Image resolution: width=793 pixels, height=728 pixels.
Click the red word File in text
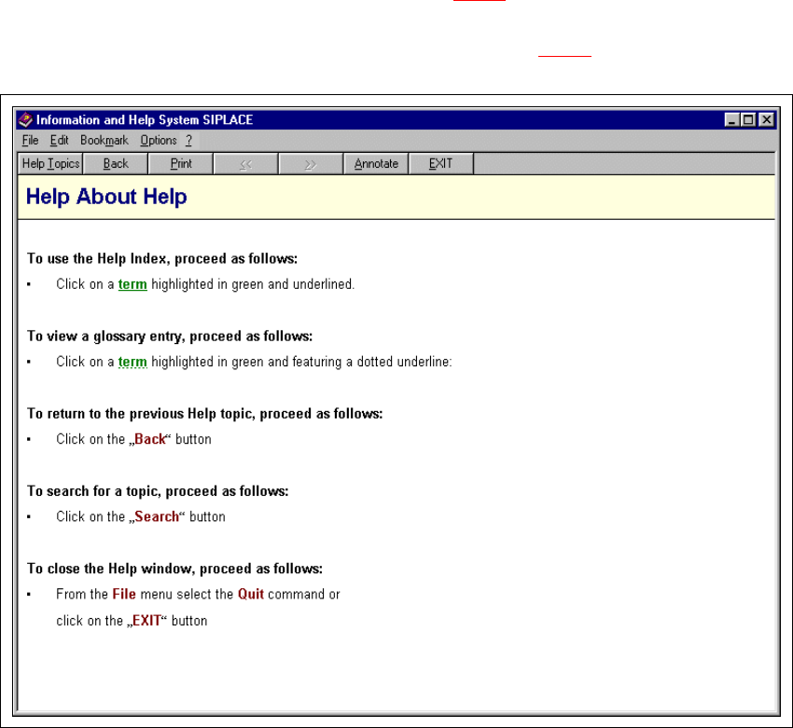124,594
